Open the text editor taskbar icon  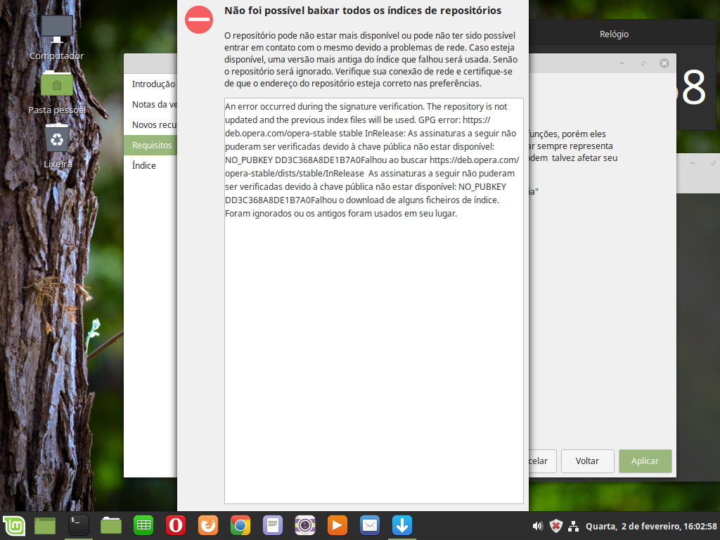pos(272,525)
